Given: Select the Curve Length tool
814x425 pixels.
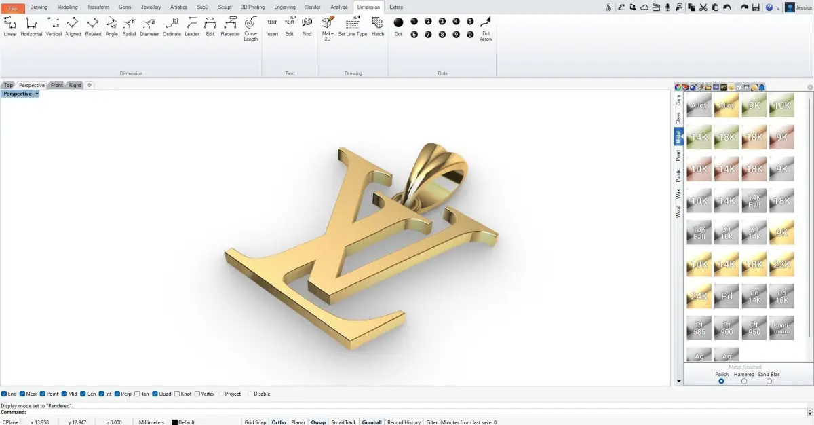Looking at the screenshot, I should pos(251,29).
